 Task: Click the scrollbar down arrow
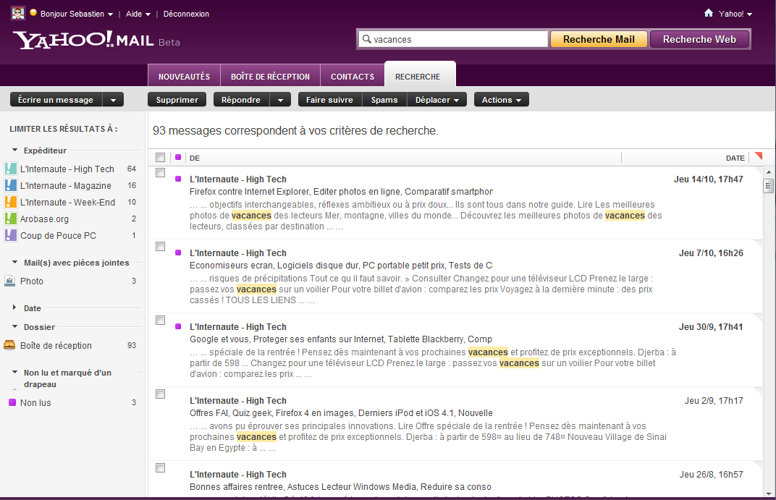(x=769, y=493)
